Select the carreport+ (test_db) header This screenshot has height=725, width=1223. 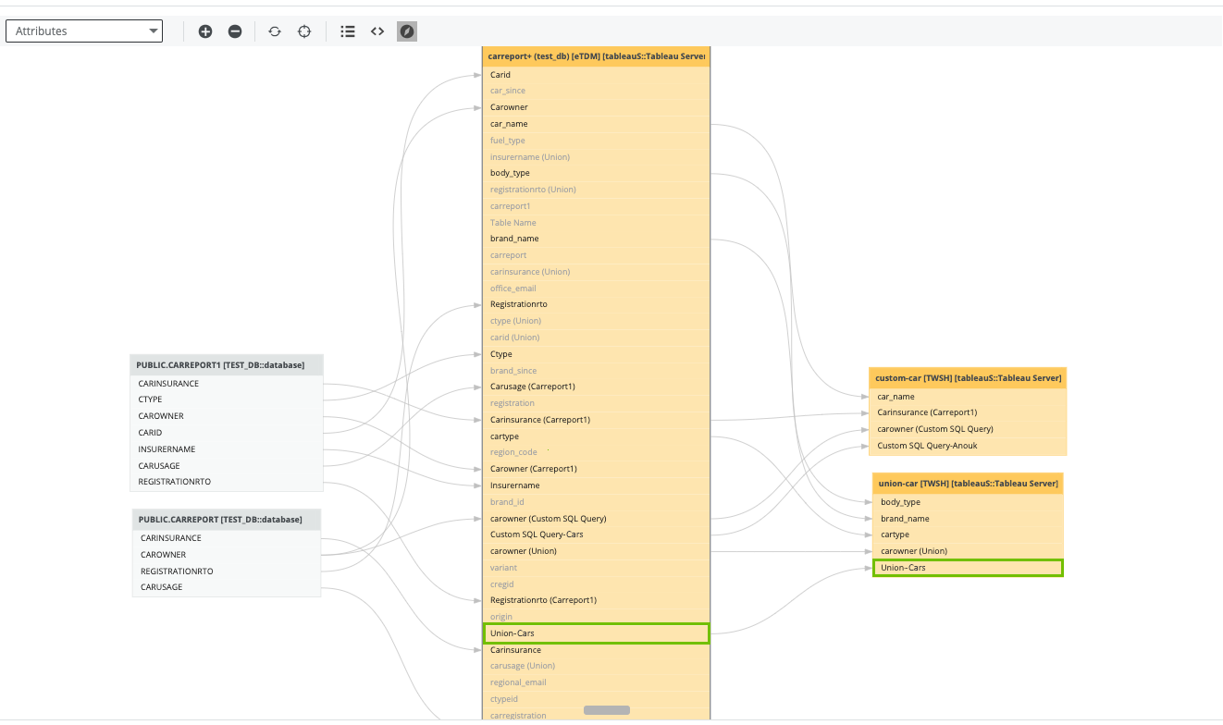pyautogui.click(x=597, y=56)
